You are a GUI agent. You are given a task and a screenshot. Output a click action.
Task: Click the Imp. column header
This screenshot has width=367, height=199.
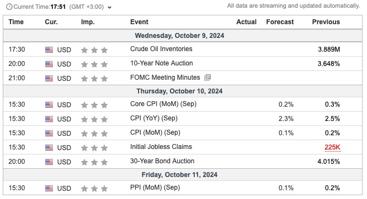pyautogui.click(x=88, y=22)
